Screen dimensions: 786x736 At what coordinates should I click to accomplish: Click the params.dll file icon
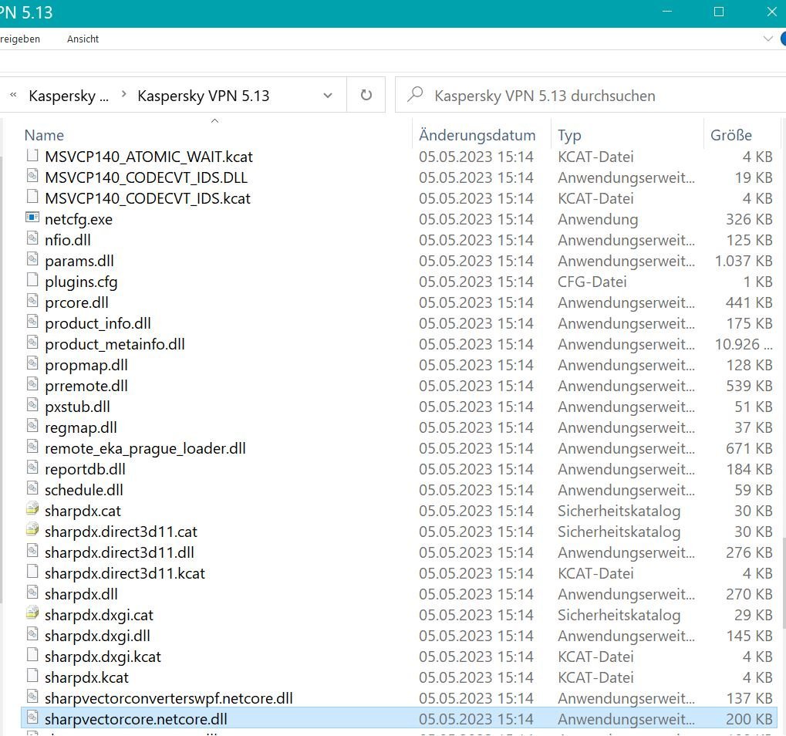coord(32,260)
